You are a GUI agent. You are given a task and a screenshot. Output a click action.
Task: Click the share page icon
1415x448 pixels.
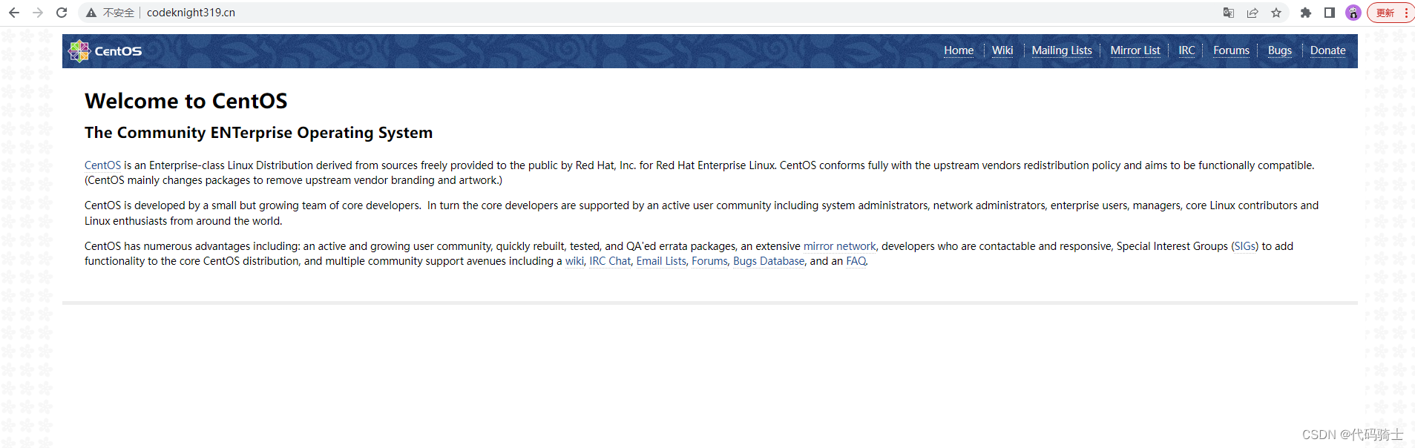click(1253, 13)
